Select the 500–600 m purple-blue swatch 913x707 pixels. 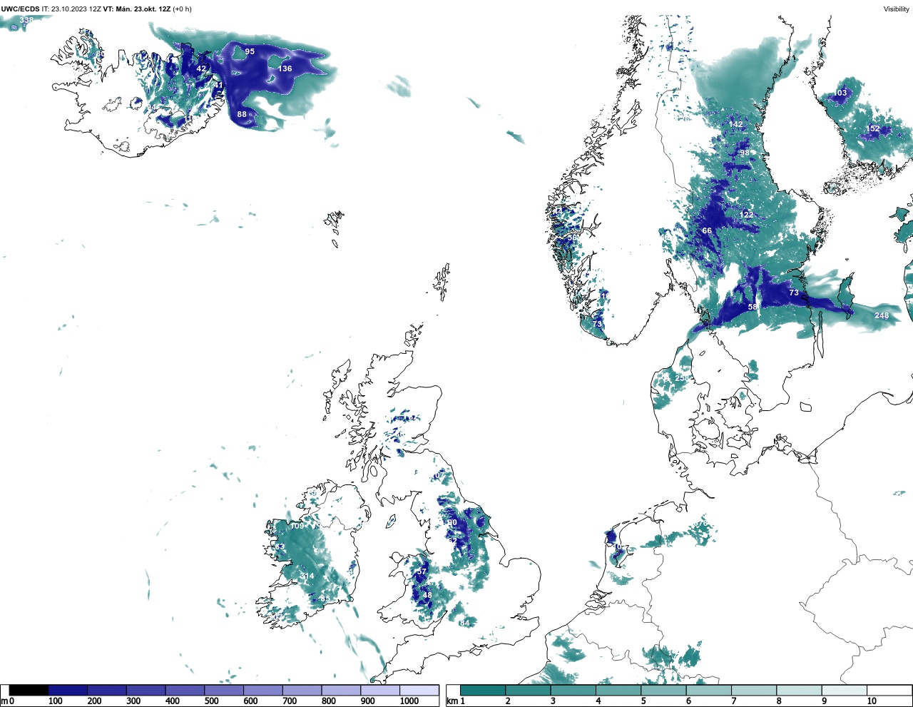(x=224, y=690)
